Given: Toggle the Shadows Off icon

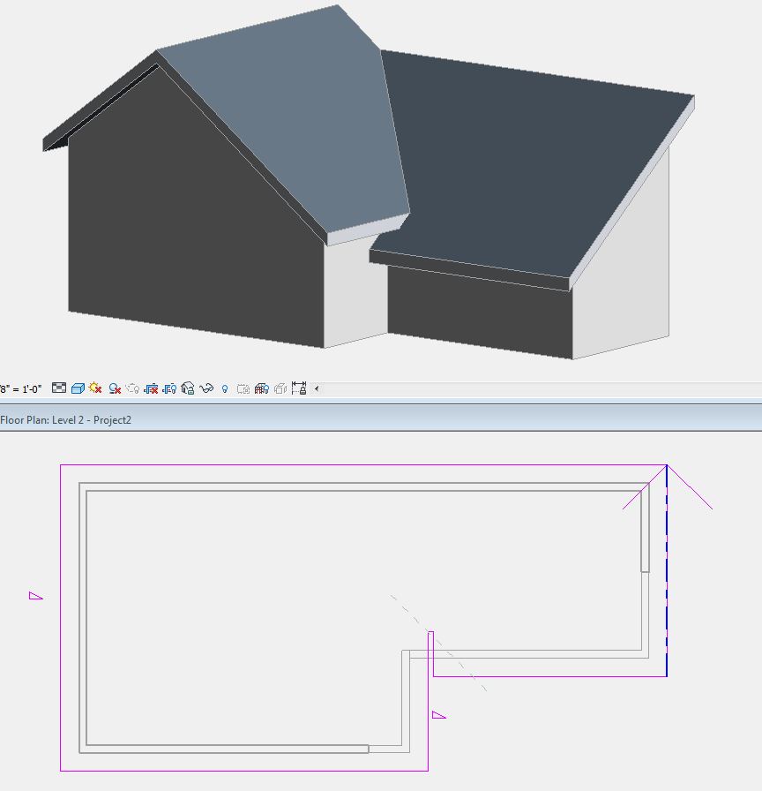Looking at the screenshot, I should click(115, 388).
